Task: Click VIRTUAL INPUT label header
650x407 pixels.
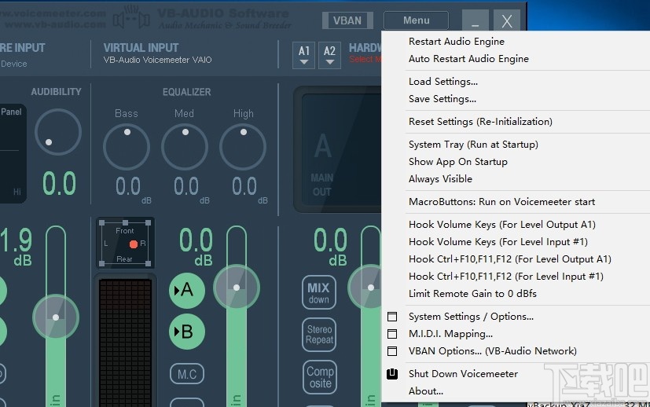Action: pyautogui.click(x=141, y=48)
